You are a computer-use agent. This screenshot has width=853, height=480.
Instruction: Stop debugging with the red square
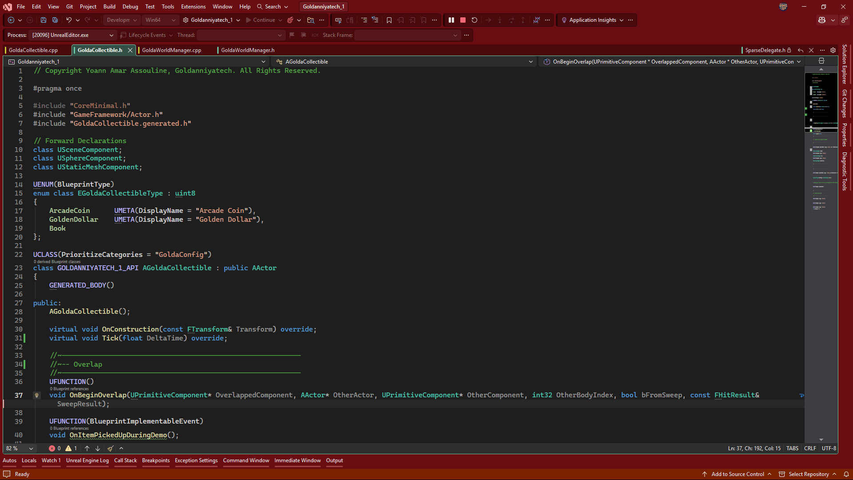pyautogui.click(x=463, y=20)
